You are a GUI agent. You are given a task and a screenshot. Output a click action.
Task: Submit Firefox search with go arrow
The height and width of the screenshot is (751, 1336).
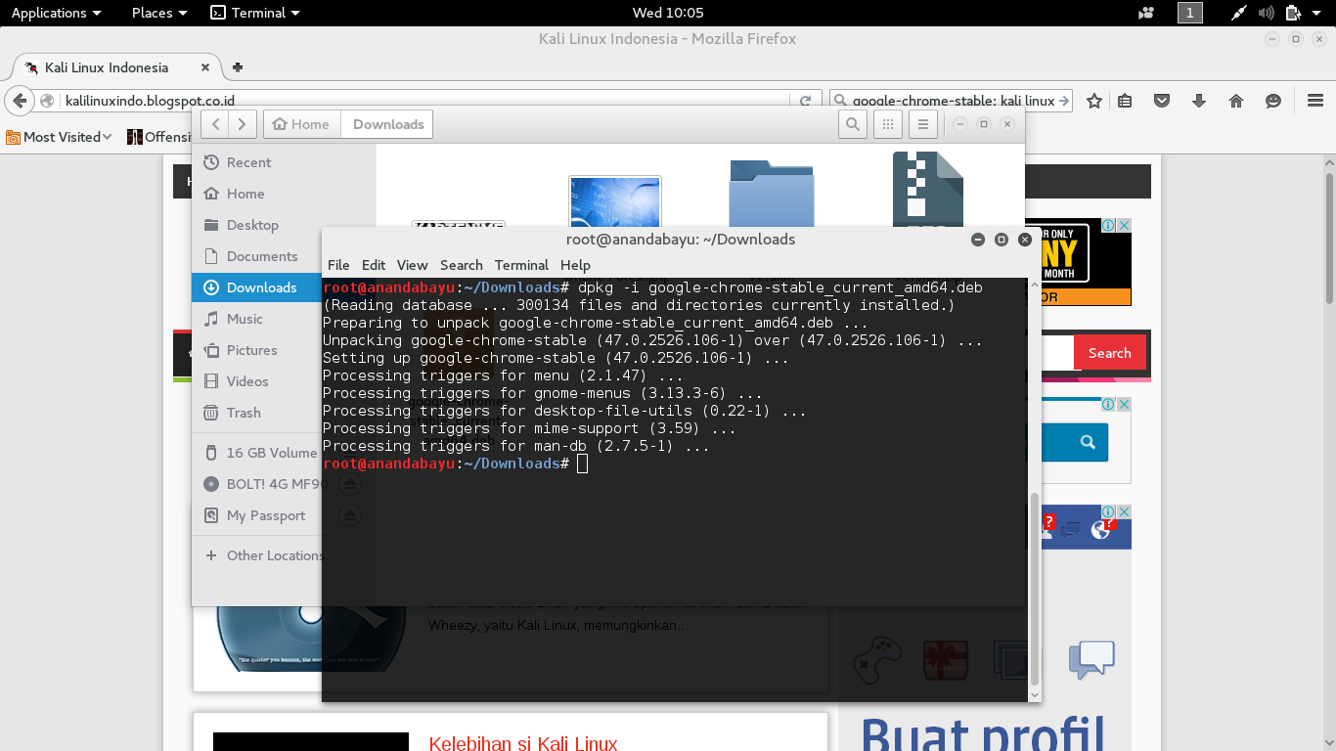[1065, 101]
